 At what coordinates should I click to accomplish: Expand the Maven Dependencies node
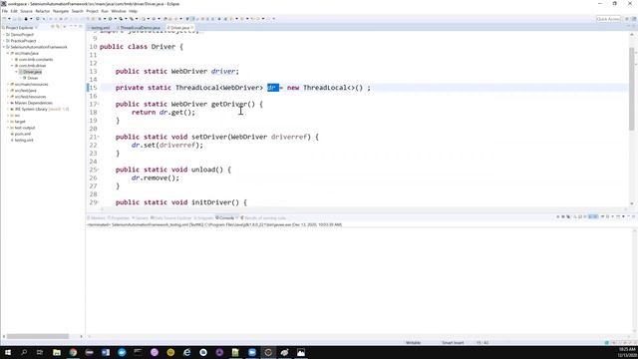8,103
